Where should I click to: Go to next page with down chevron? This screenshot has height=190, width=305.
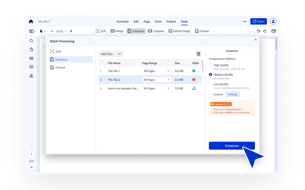pos(31,167)
